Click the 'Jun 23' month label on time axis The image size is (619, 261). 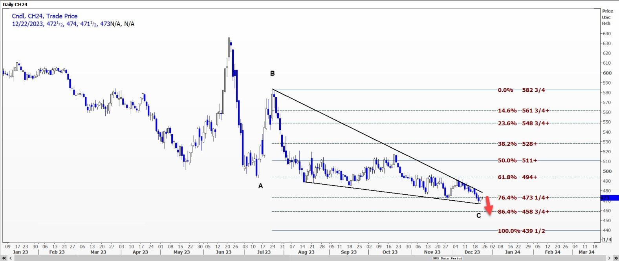tap(223, 252)
